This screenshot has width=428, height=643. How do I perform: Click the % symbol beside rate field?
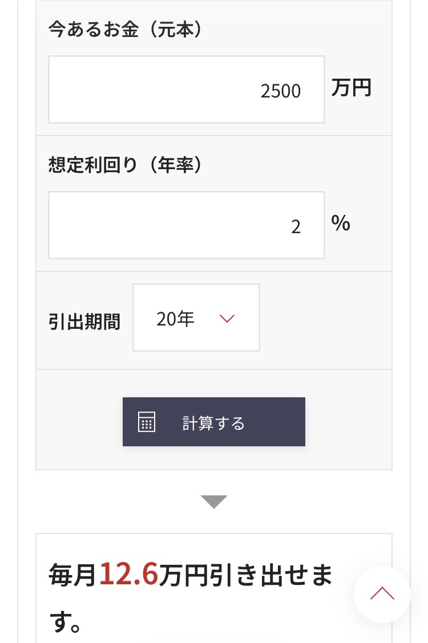click(x=341, y=224)
